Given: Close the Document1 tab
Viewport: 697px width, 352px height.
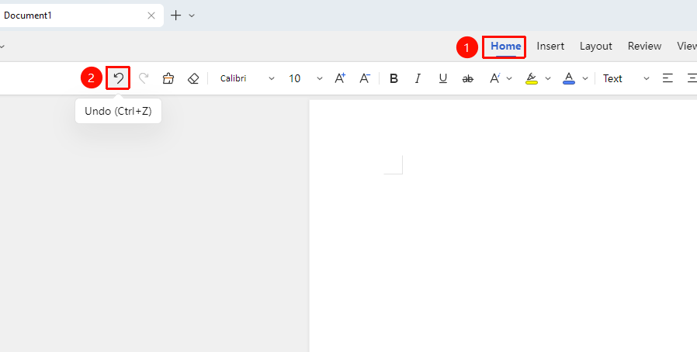Looking at the screenshot, I should pos(151,16).
